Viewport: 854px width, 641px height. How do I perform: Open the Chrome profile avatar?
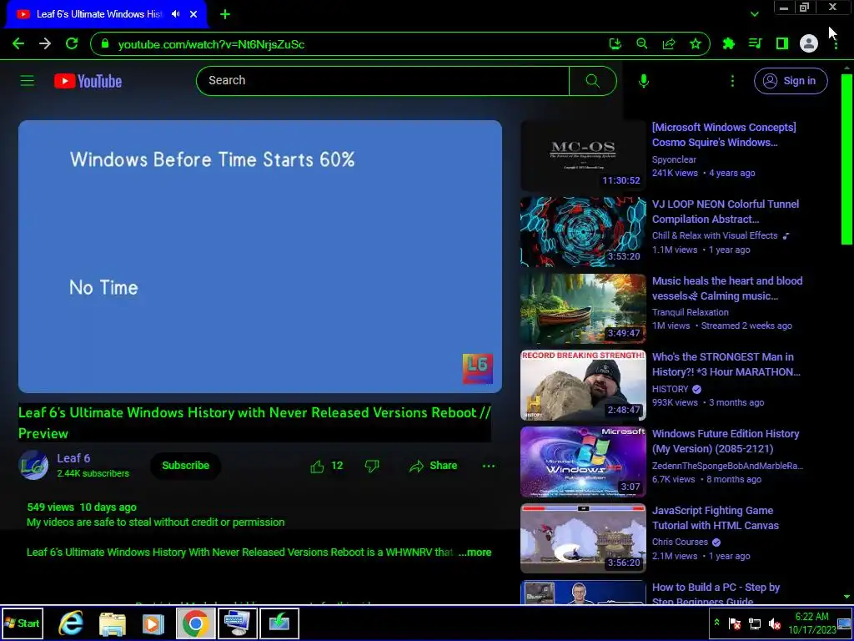(x=809, y=43)
